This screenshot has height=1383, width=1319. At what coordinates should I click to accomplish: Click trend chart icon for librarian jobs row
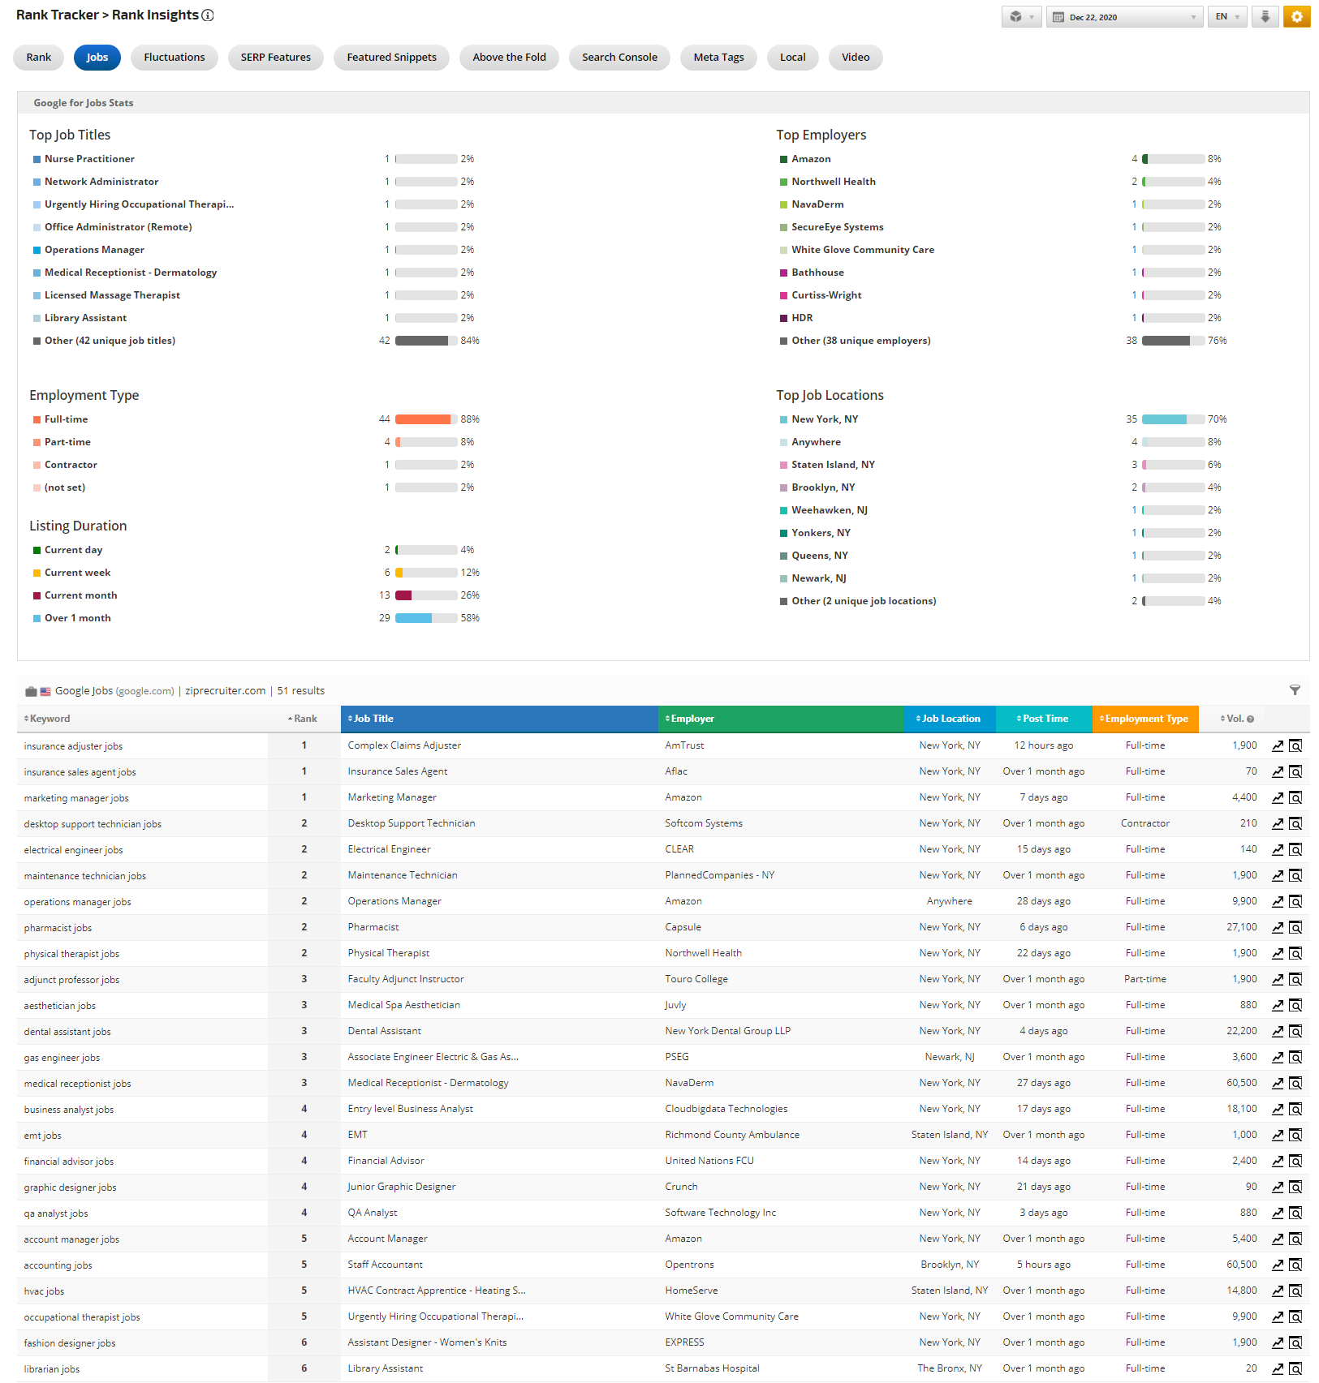[x=1278, y=1369]
